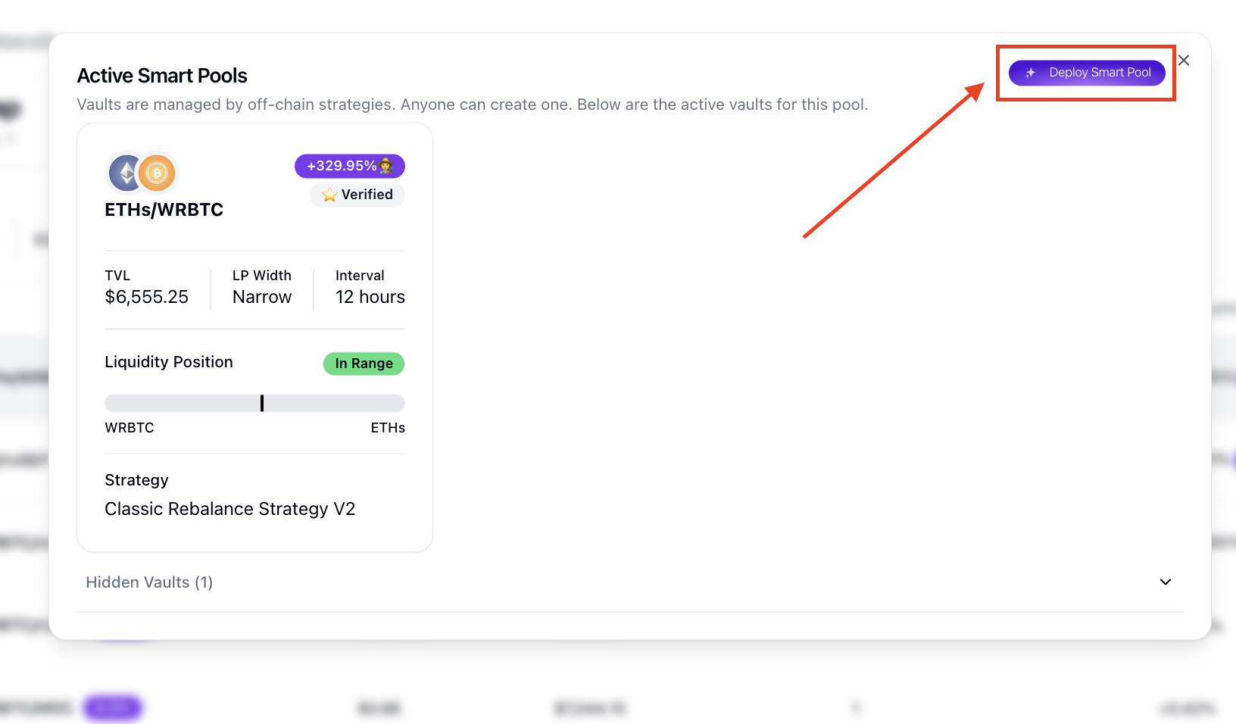Open the ETHs/WRBTC vault title
Image resolution: width=1236 pixels, height=724 pixels.
click(164, 210)
